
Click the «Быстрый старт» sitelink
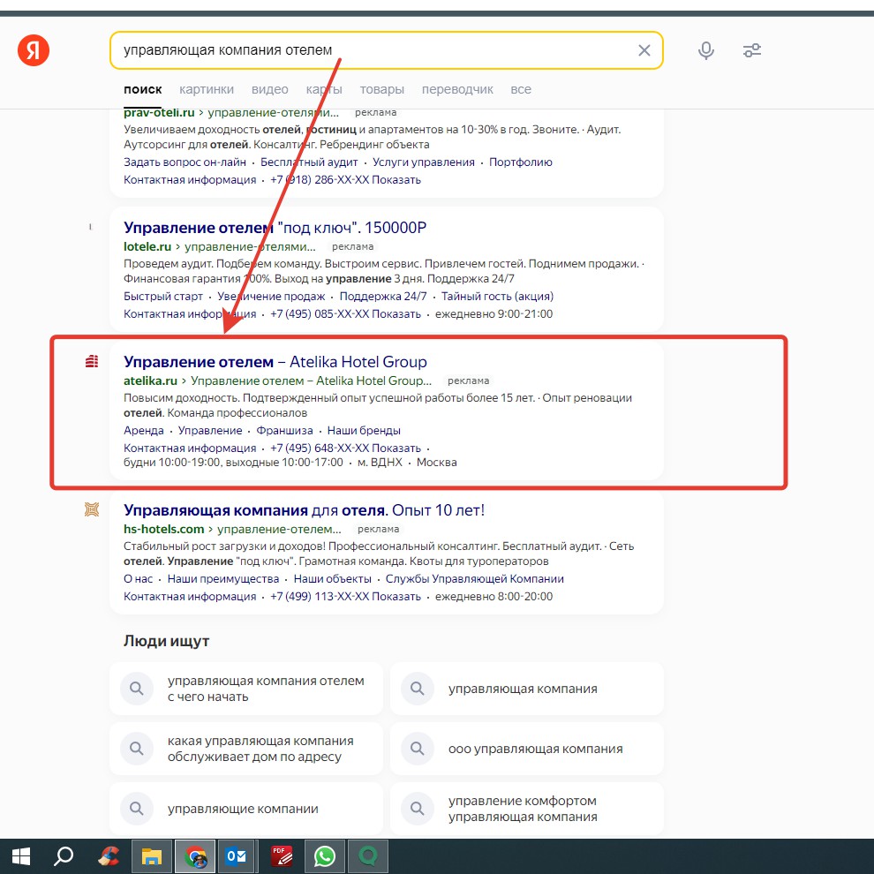coord(162,297)
